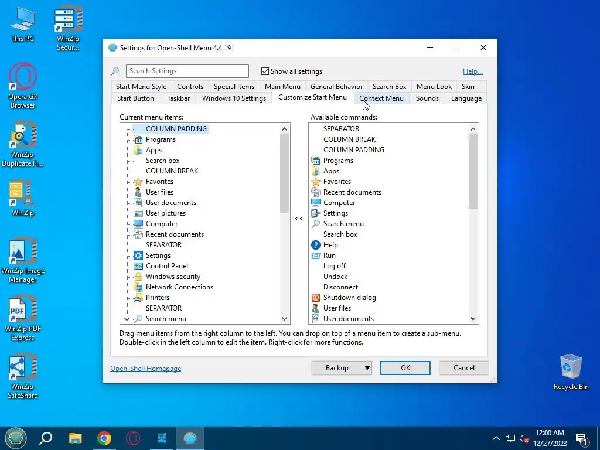Click the Control Panel icon in Current menu items
Viewport: 600px width, 450px height.
pos(138,266)
